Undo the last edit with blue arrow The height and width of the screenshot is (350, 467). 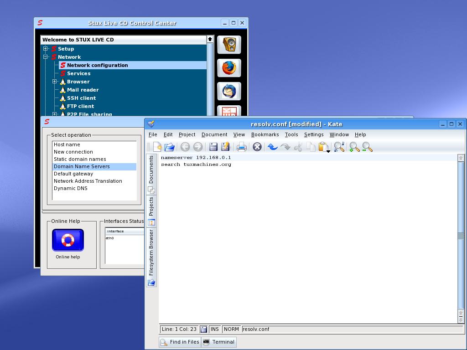(x=272, y=147)
